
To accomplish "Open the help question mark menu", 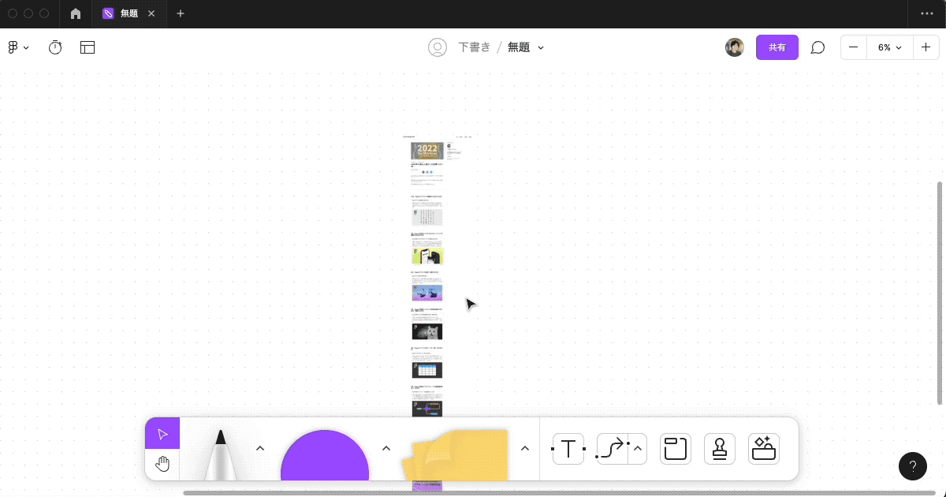I will click(912, 465).
